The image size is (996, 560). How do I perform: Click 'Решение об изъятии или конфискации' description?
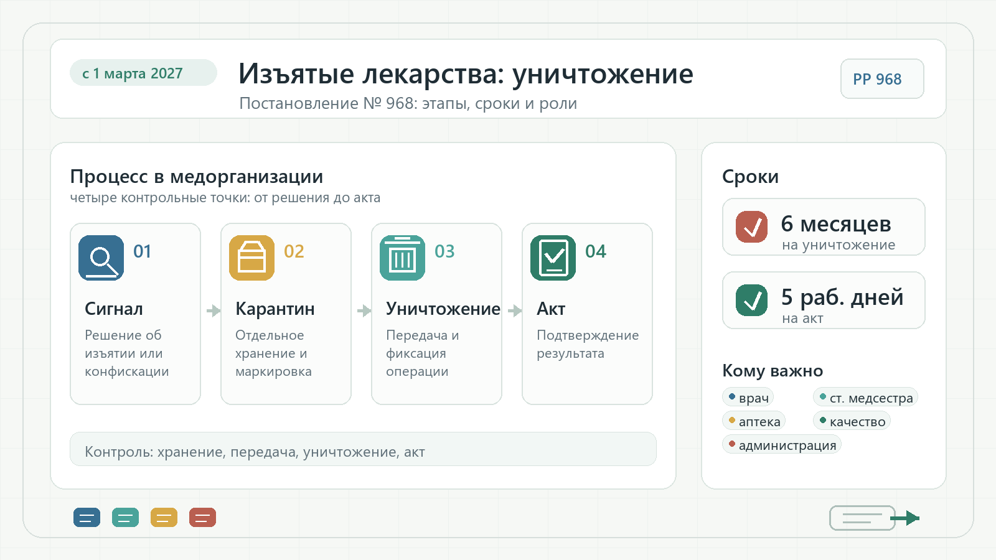point(127,353)
